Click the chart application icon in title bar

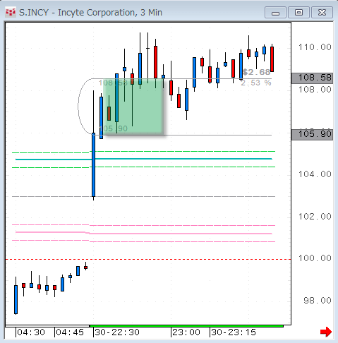click(x=11, y=12)
